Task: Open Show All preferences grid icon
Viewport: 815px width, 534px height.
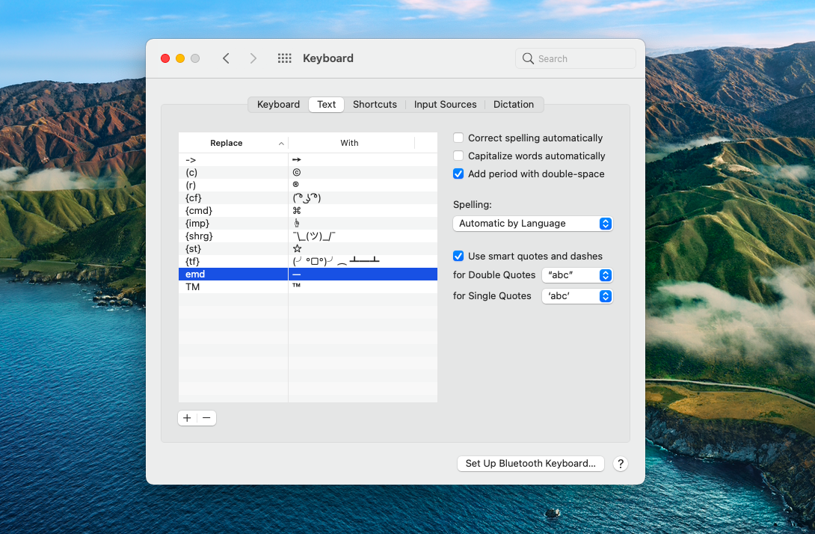Action: tap(284, 58)
